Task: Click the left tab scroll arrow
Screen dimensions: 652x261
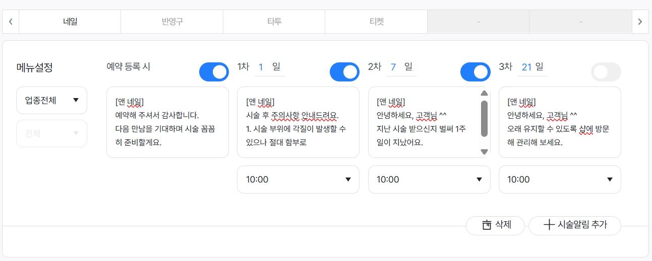Action: [x=11, y=22]
